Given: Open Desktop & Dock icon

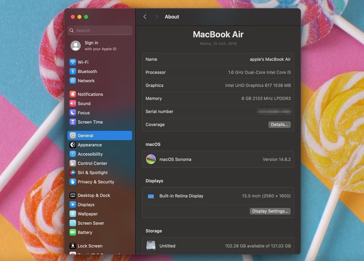Looking at the screenshot, I should coord(73,196).
